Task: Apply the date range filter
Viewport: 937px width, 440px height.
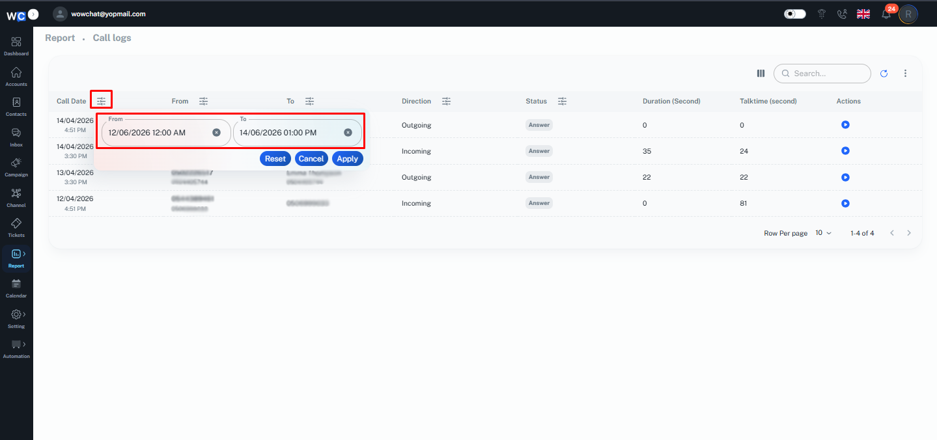Action: [x=347, y=159]
